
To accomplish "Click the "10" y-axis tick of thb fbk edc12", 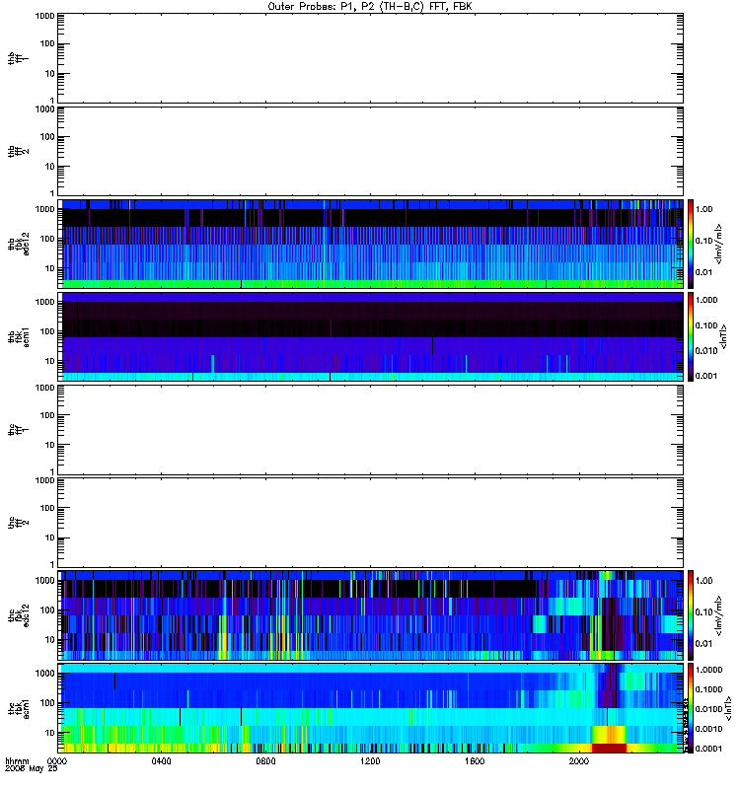I will 50,268.
